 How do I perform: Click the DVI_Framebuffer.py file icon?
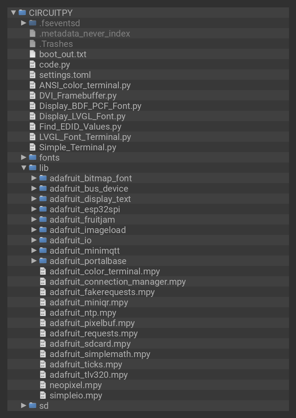point(33,95)
